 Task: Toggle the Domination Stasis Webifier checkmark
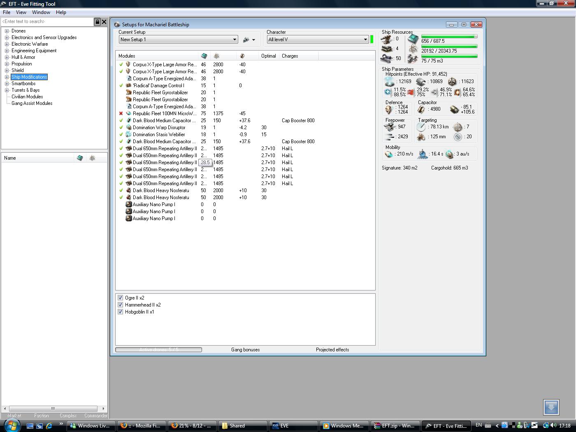pos(121,135)
